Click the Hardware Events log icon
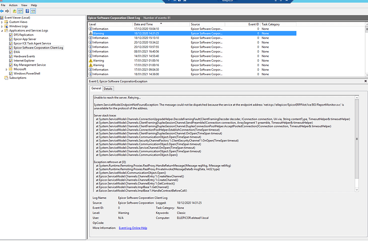The image size is (368, 242). point(11,57)
